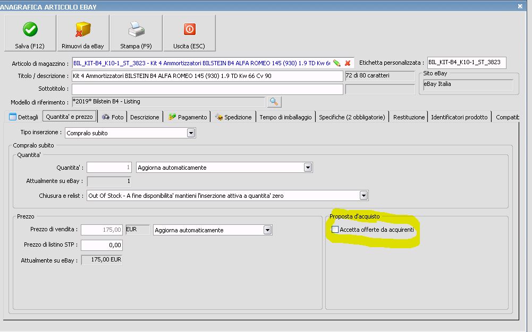Click the eBay Italia site field
The image size is (532, 332).
point(468,85)
